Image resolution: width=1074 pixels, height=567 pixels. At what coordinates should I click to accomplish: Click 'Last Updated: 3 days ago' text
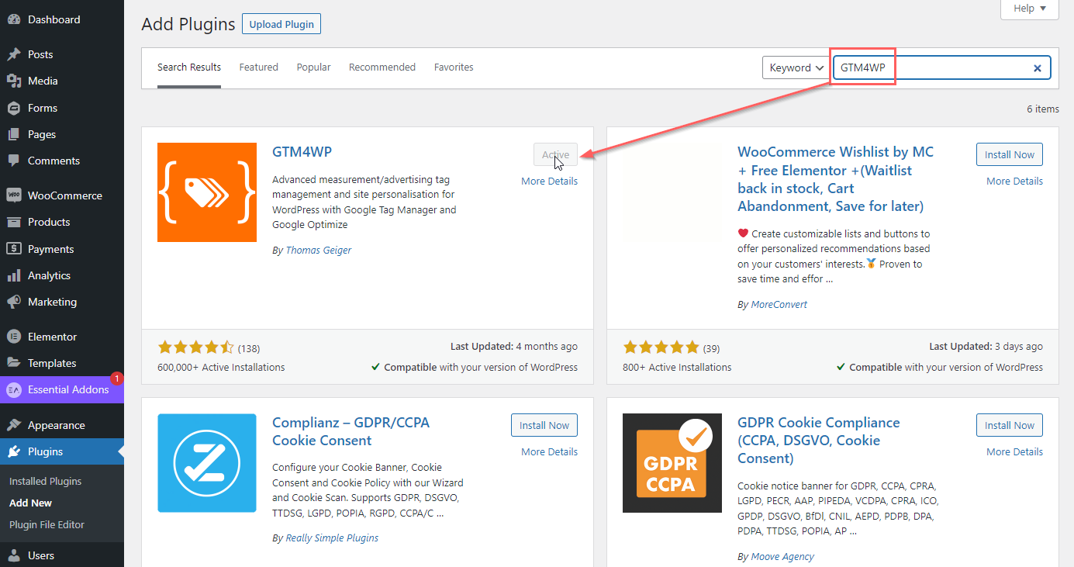pos(986,347)
